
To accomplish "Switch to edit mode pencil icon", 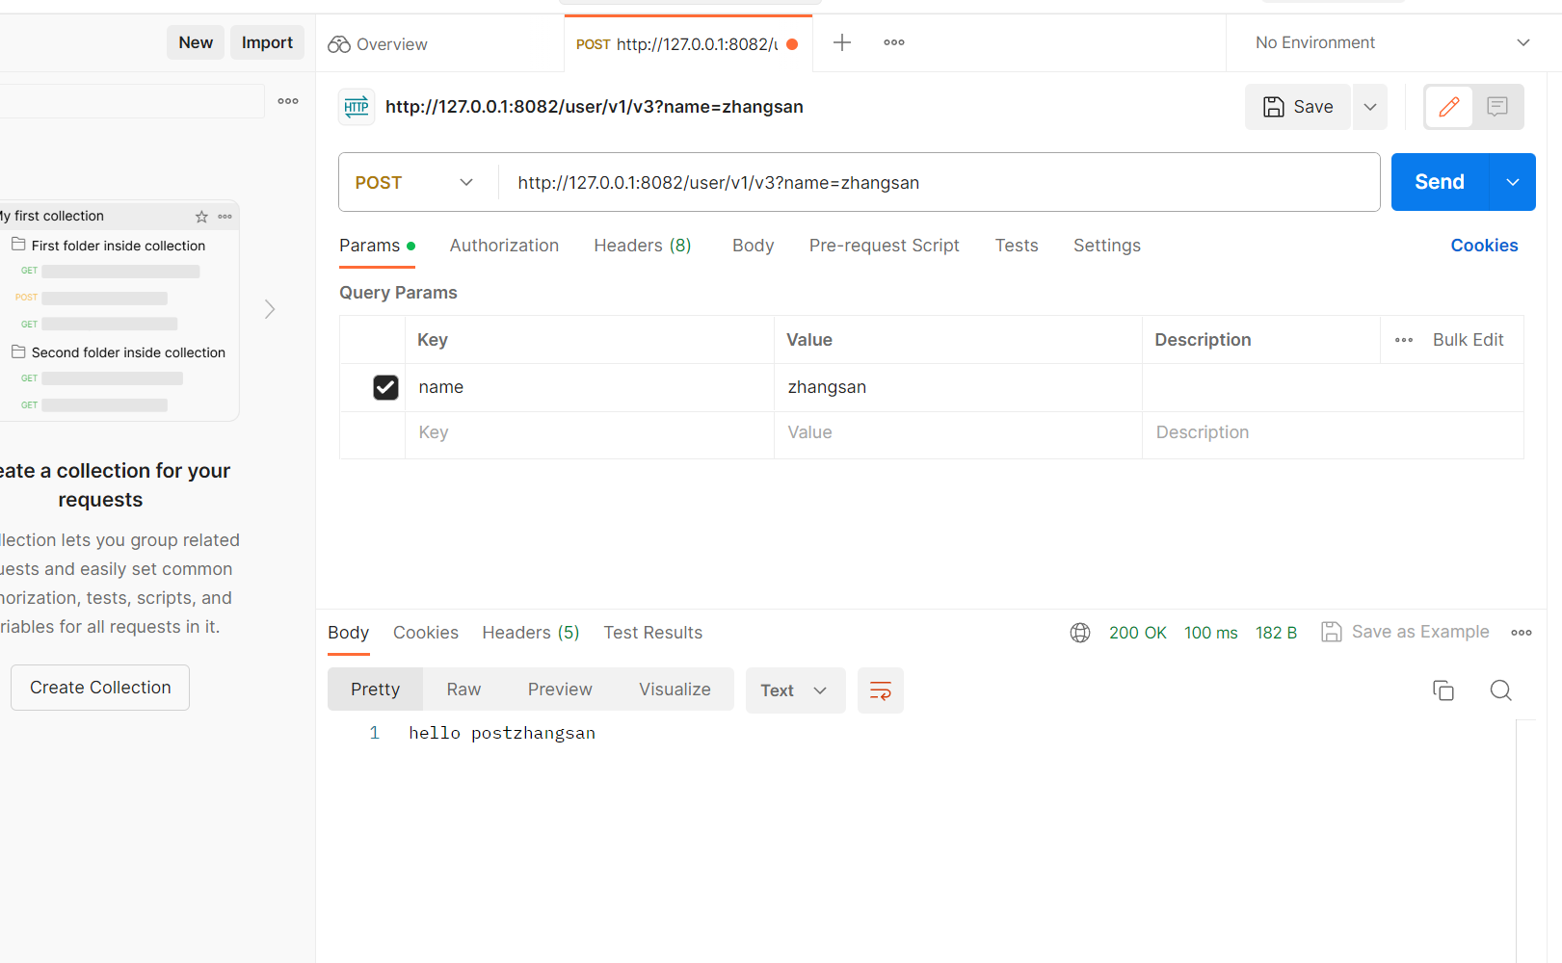I will [1448, 107].
